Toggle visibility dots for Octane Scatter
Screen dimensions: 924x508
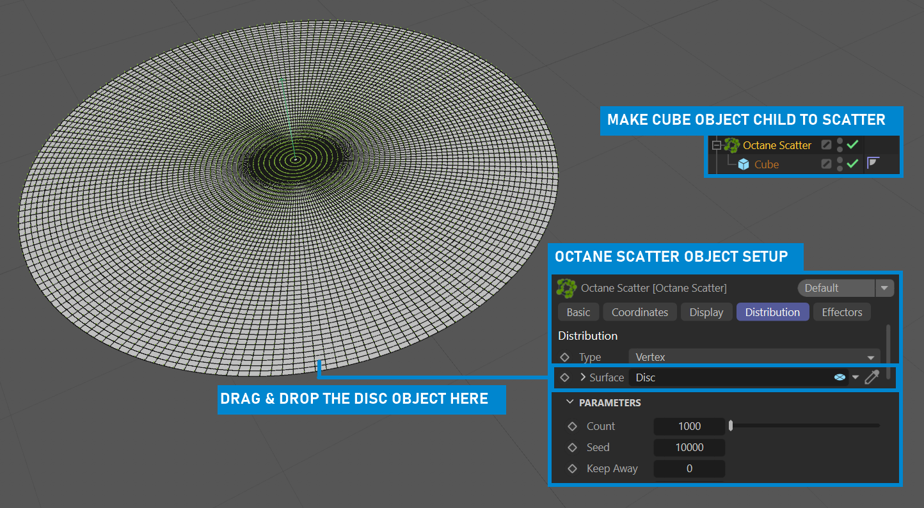[x=840, y=145]
